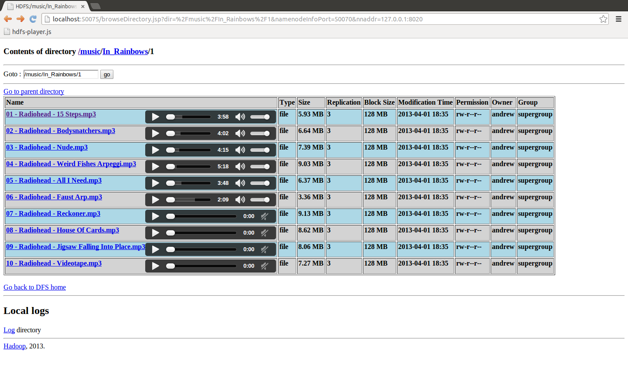Viewport: 628px width, 382px height.
Task: Adjust volume slider for Nude
Action: (x=260, y=150)
